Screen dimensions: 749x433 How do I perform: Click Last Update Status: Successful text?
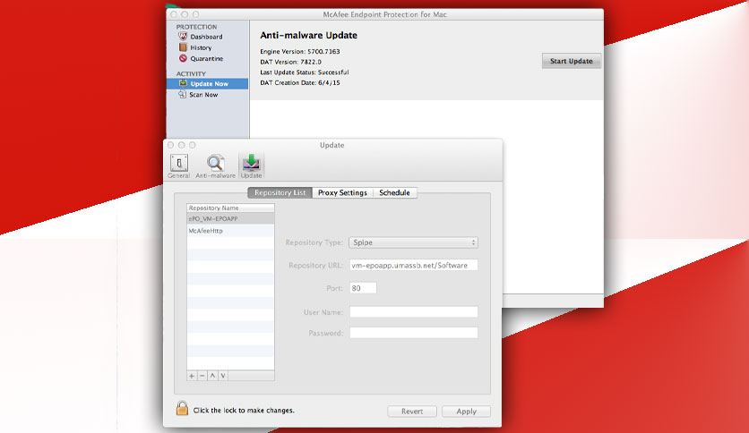coord(305,72)
